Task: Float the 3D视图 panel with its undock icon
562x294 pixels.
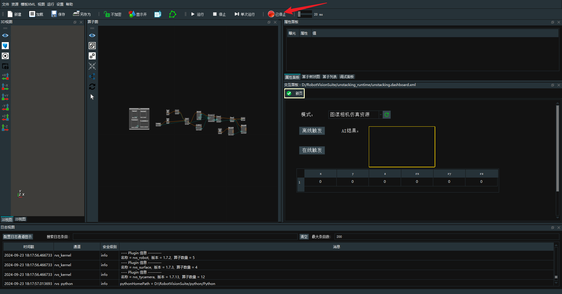Action: [x=75, y=22]
